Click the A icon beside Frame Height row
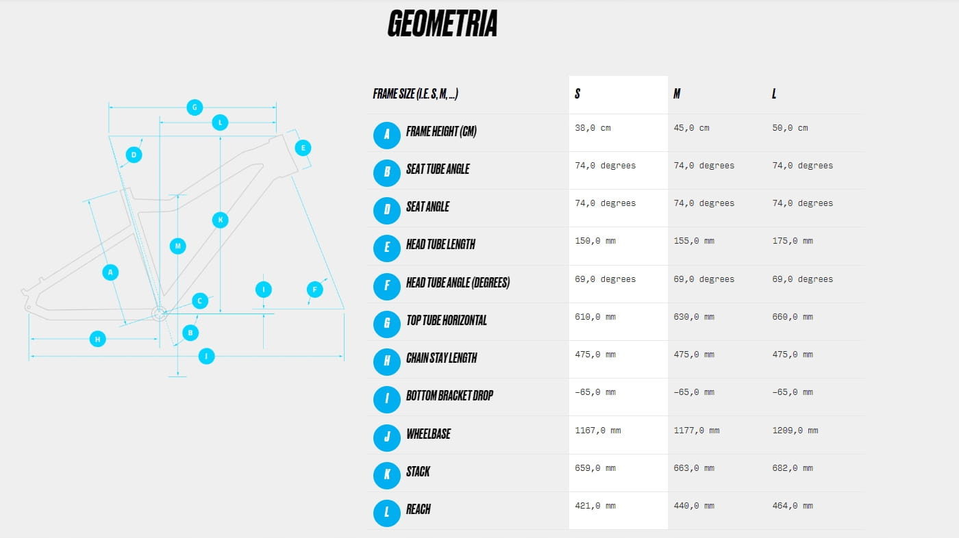959x538 pixels. tap(387, 133)
